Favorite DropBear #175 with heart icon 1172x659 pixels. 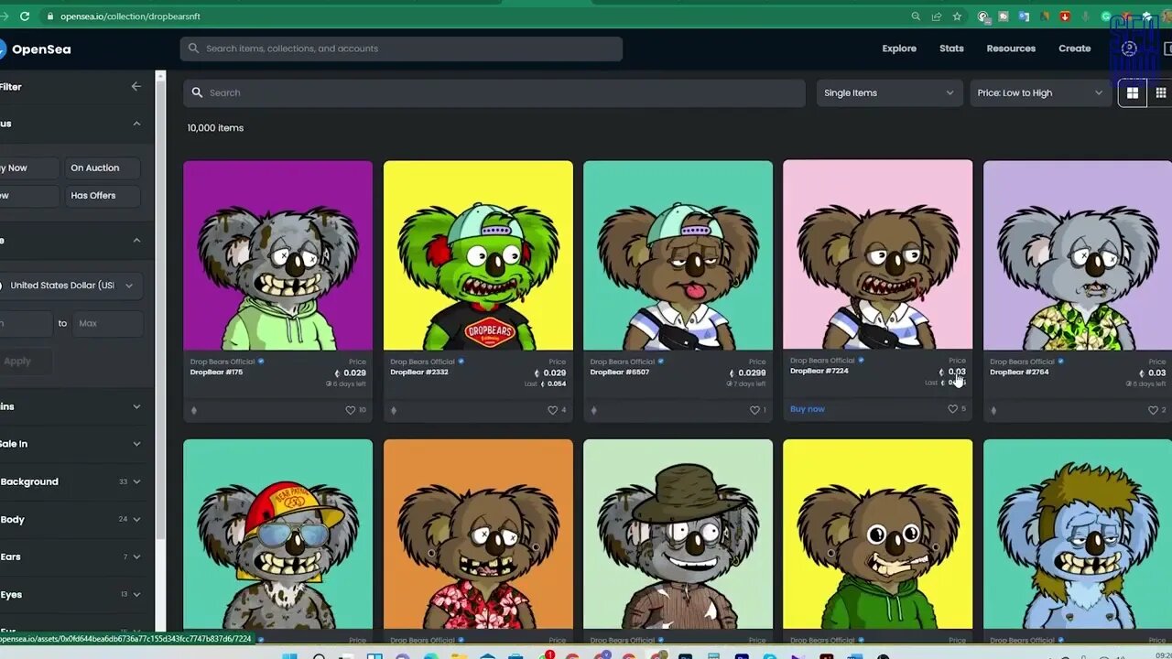pyautogui.click(x=351, y=410)
